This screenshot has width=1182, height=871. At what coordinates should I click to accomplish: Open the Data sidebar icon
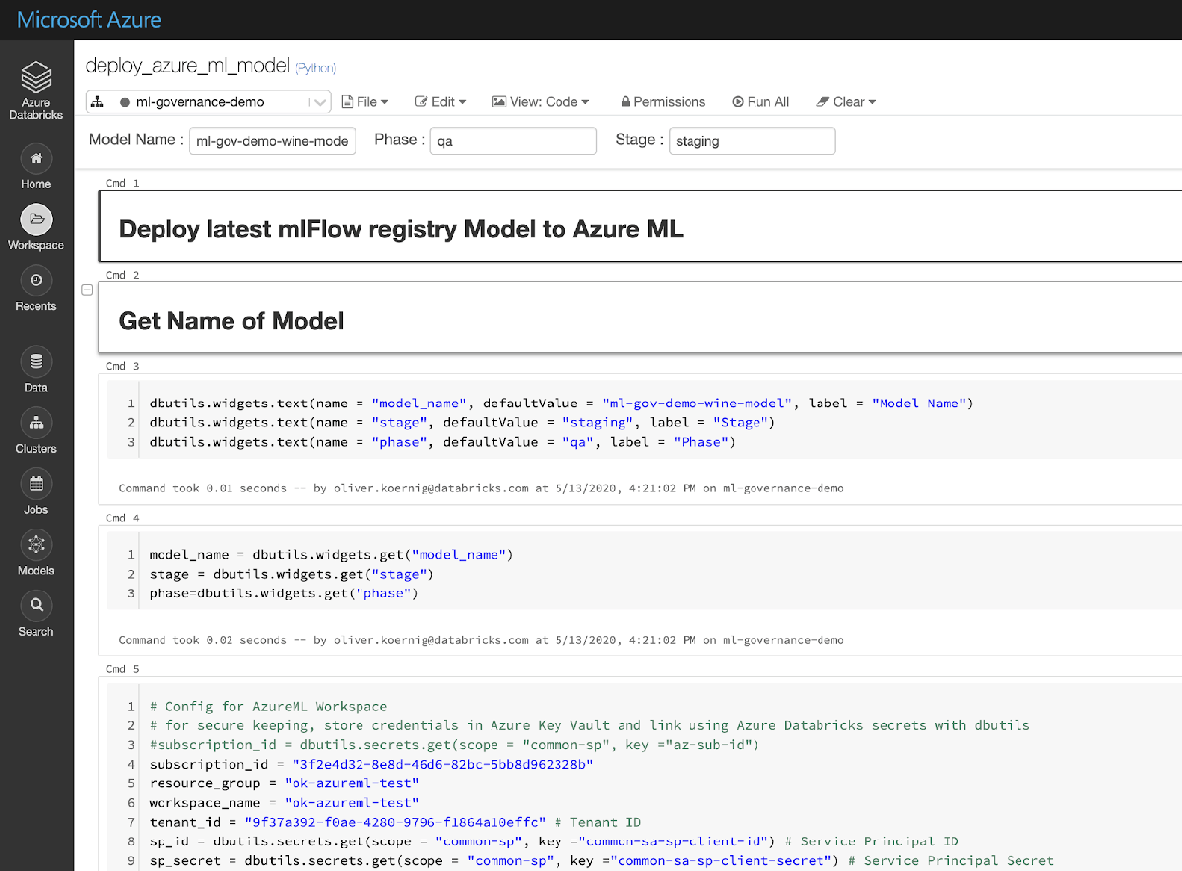click(36, 362)
